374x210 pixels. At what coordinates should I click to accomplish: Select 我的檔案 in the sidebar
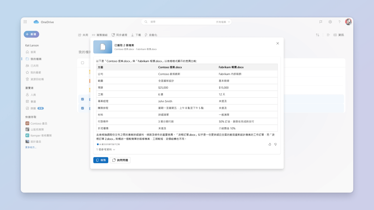(x=34, y=59)
